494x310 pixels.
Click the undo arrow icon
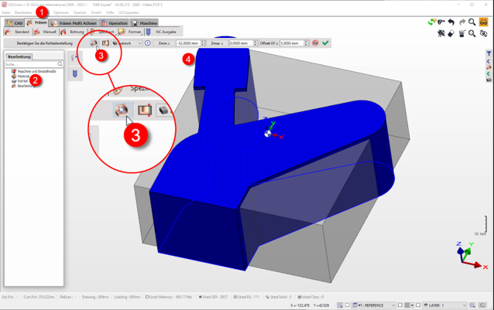click(451, 22)
